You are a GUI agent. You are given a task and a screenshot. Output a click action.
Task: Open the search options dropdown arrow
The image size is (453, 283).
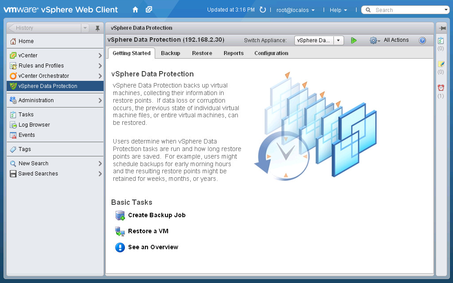coord(446,10)
